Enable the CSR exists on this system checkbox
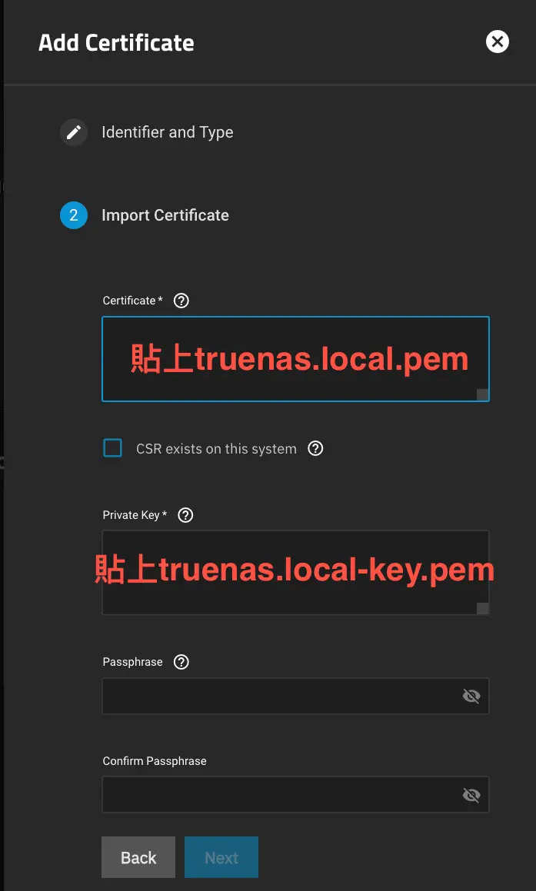 (x=112, y=448)
